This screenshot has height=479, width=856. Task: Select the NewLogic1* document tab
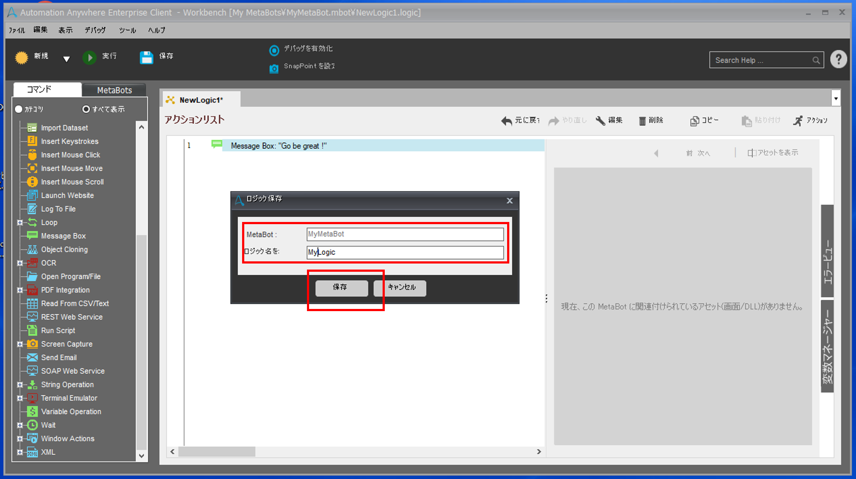201,100
